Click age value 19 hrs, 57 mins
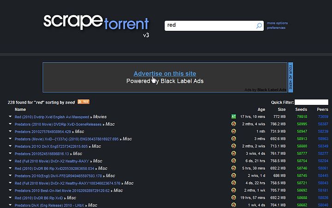The image size is (332, 208). 252,198
